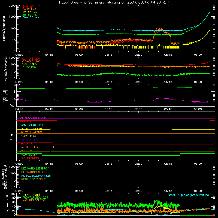
Task: Click the MAX_DET_VS_TOT legend label
Action: (x=34, y=200)
